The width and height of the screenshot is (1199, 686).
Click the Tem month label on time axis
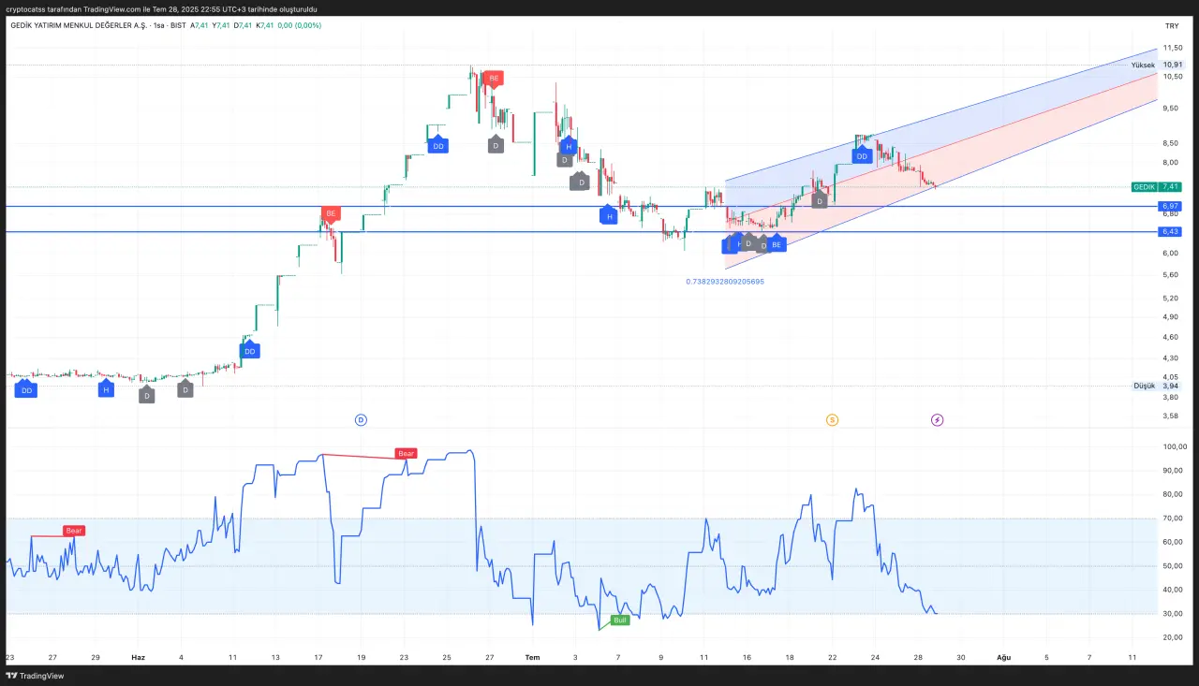[x=532, y=657]
